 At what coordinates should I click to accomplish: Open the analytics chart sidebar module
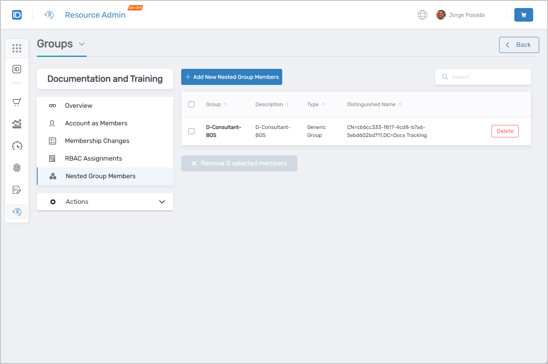coord(16,124)
